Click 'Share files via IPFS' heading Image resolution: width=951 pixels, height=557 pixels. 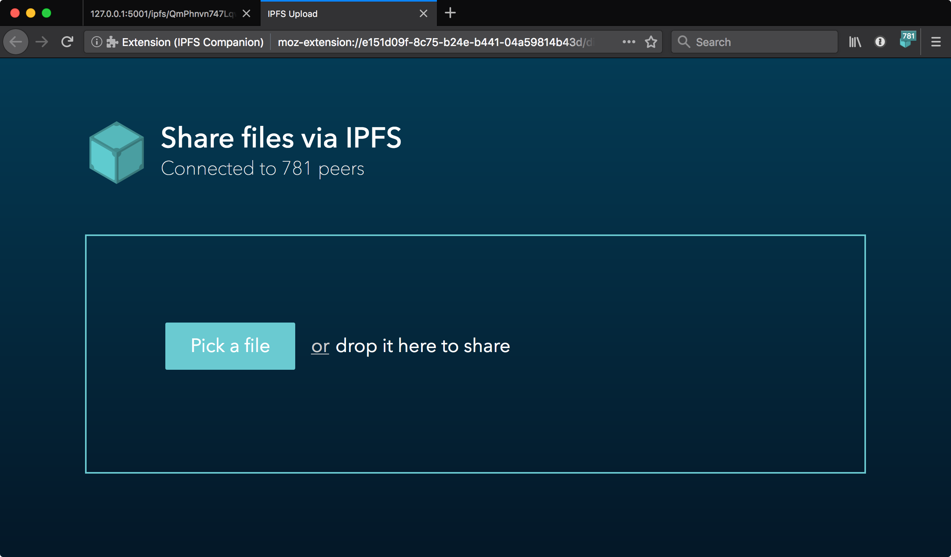coord(281,138)
